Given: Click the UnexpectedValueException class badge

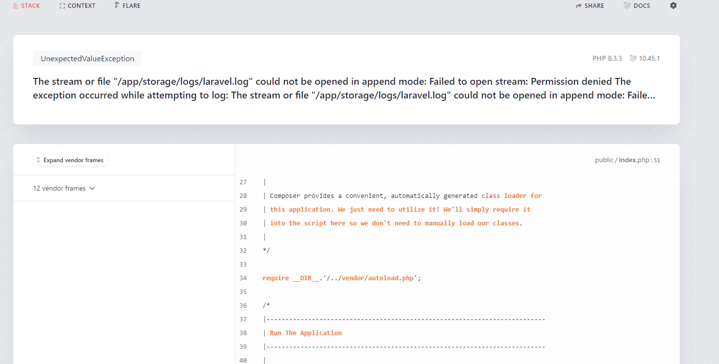Looking at the screenshot, I should click(x=87, y=58).
